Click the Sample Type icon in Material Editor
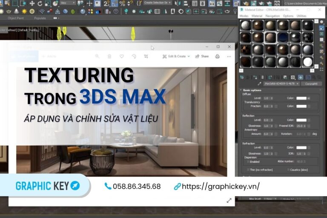 click(x=321, y=22)
